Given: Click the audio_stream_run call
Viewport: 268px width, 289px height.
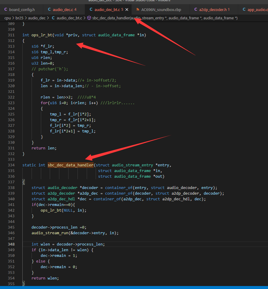Looking at the screenshot, I should (75, 233).
